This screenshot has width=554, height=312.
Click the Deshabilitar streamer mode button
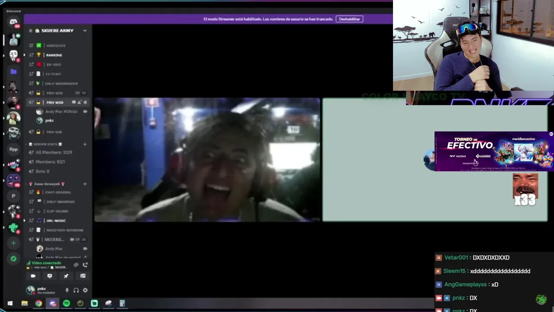click(x=350, y=19)
